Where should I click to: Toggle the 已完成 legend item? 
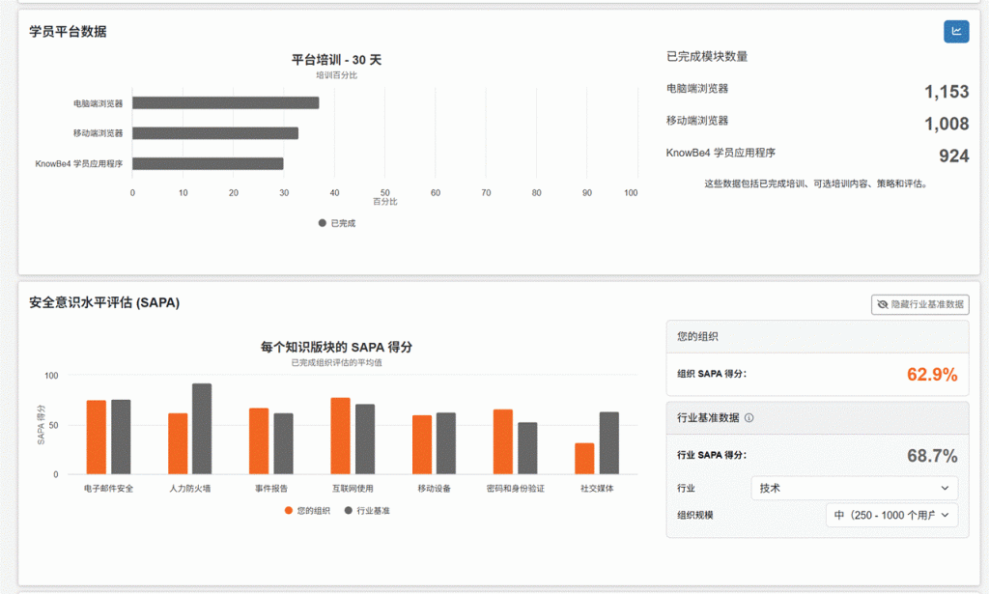[337, 223]
